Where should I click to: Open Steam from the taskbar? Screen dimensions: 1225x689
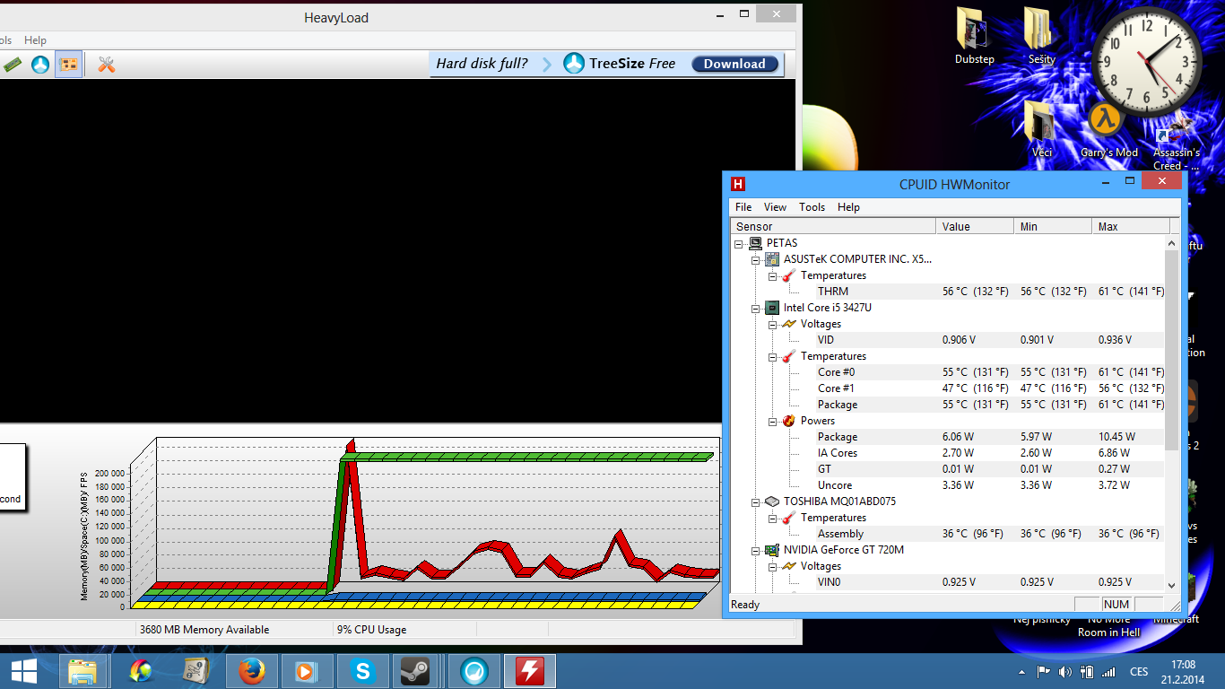[414, 671]
